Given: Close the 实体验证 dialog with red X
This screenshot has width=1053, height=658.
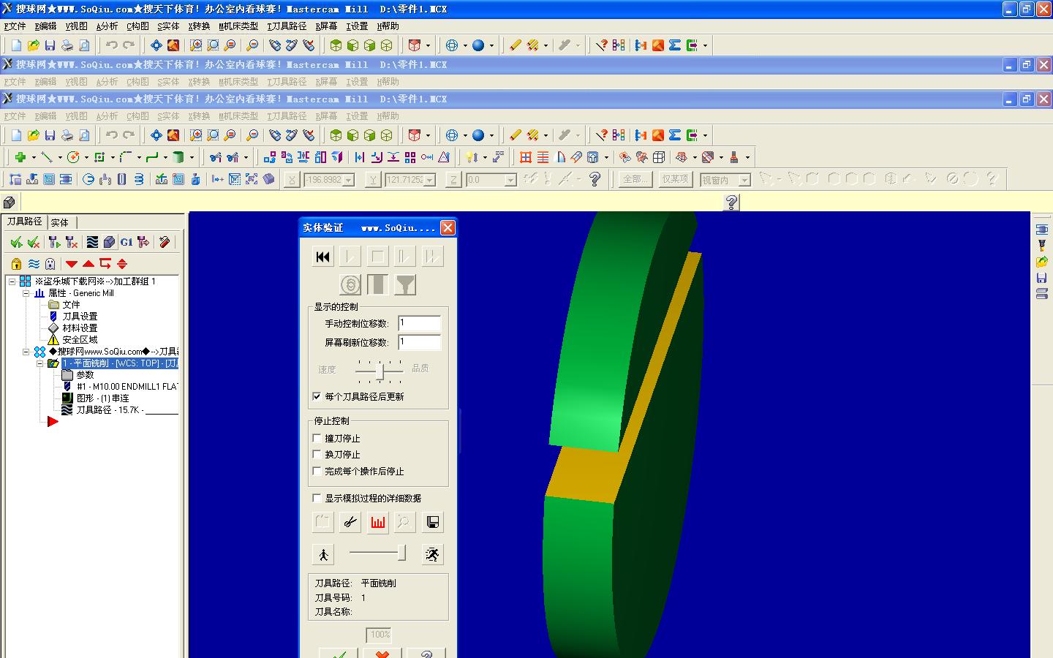Looking at the screenshot, I should coord(448,227).
